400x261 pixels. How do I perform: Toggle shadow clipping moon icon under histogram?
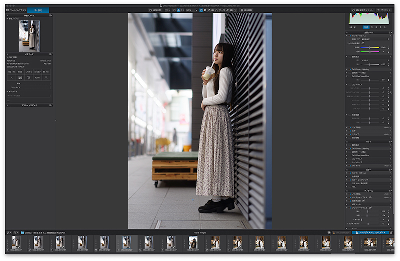point(351,27)
